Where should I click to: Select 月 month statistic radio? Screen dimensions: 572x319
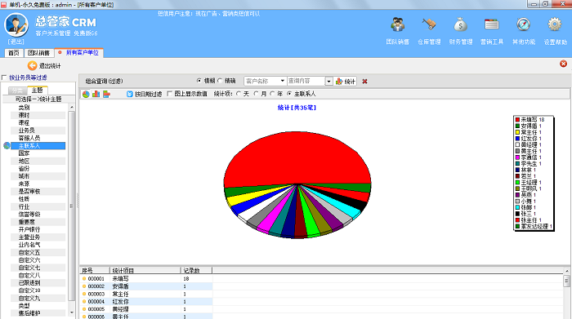(x=256, y=94)
